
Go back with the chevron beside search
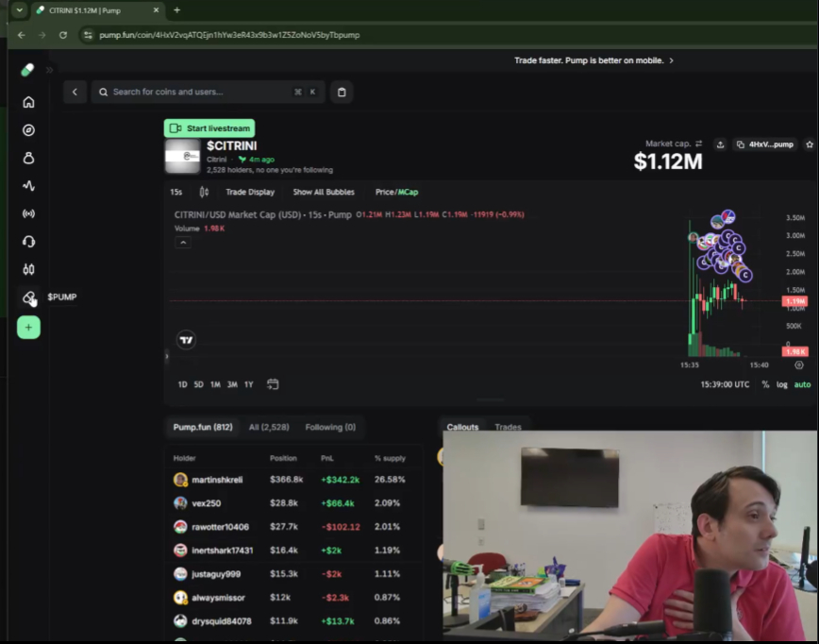[x=75, y=92]
